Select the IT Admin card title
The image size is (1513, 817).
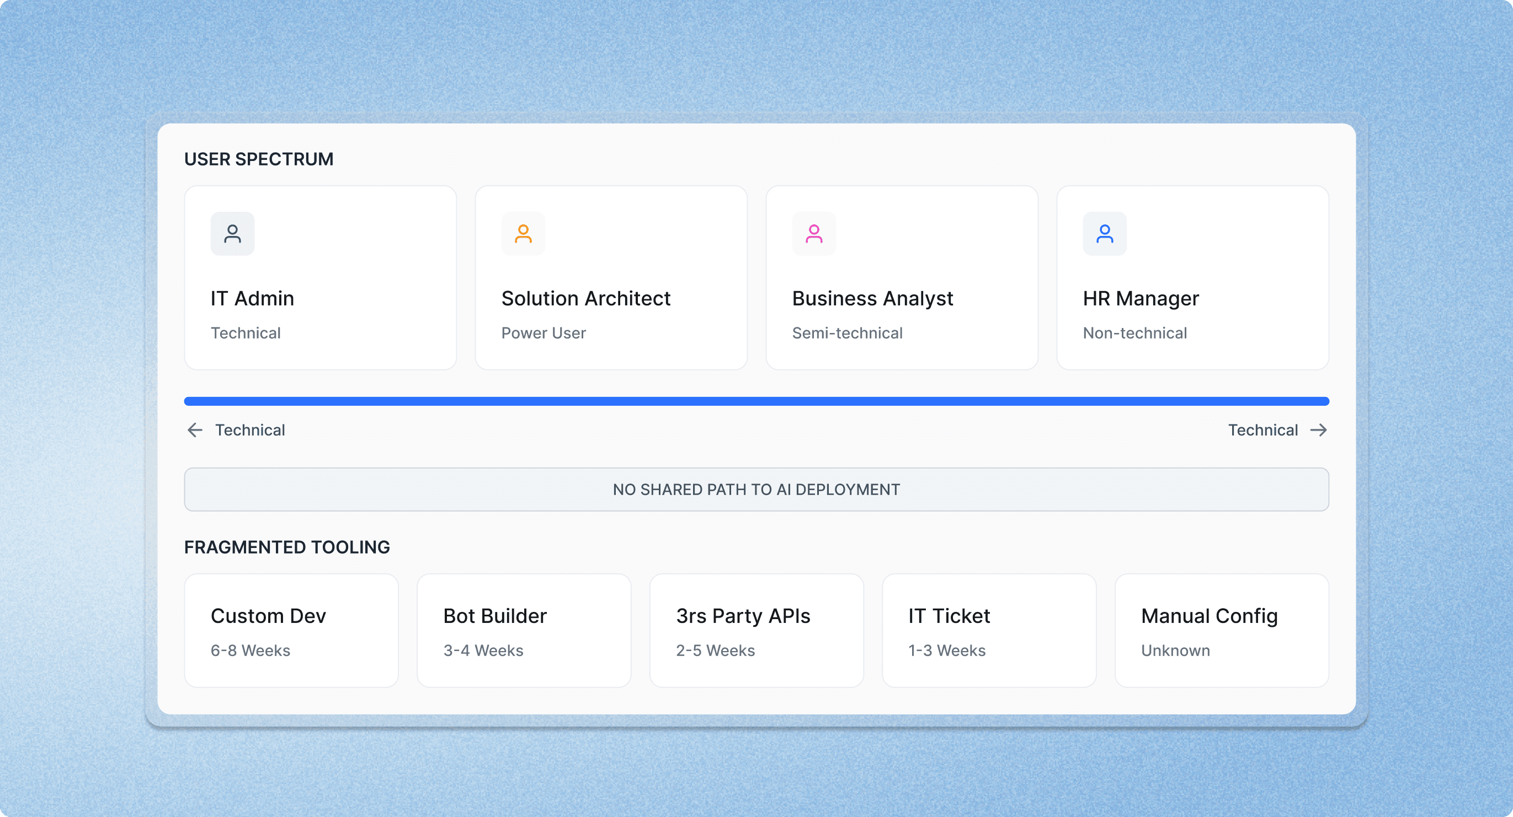click(x=252, y=299)
